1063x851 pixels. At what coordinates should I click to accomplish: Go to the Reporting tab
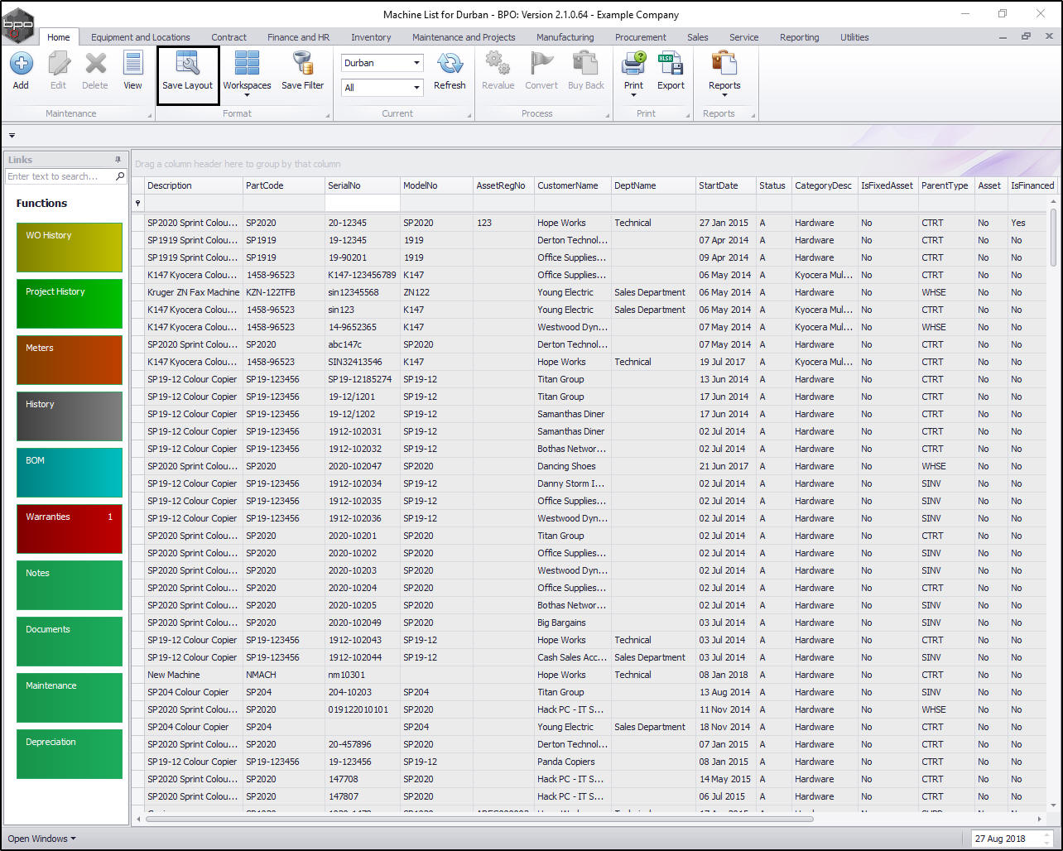tap(799, 37)
